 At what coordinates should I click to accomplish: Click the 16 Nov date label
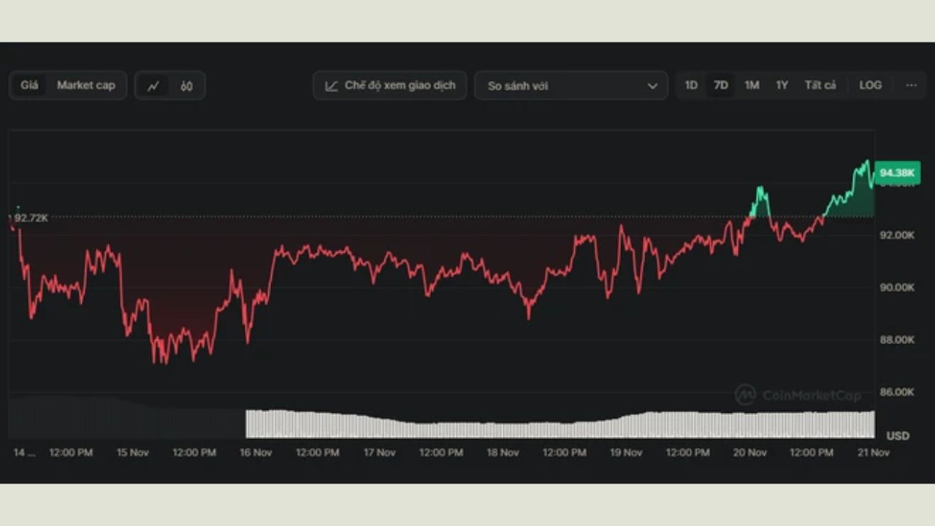click(256, 453)
